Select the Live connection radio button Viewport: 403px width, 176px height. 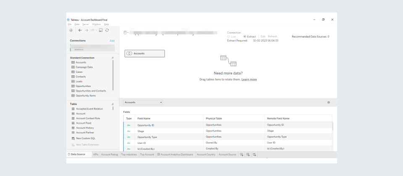pos(229,36)
